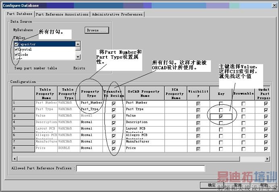Open Property Type cell for Manufacturer row
Screen dimensions: 279x192
point(91,142)
